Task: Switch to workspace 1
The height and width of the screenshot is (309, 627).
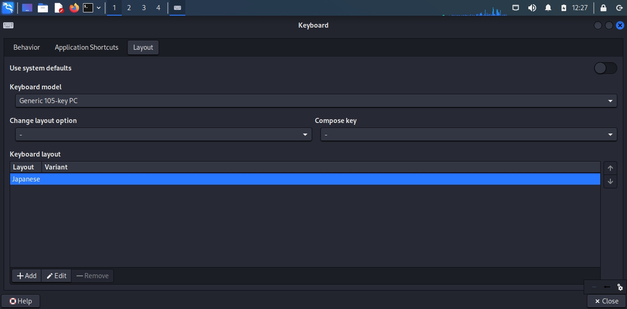Action: [114, 8]
